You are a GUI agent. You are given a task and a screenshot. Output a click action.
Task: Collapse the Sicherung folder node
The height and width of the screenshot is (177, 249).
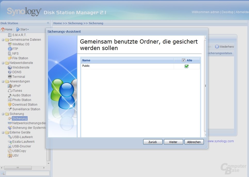3,114
